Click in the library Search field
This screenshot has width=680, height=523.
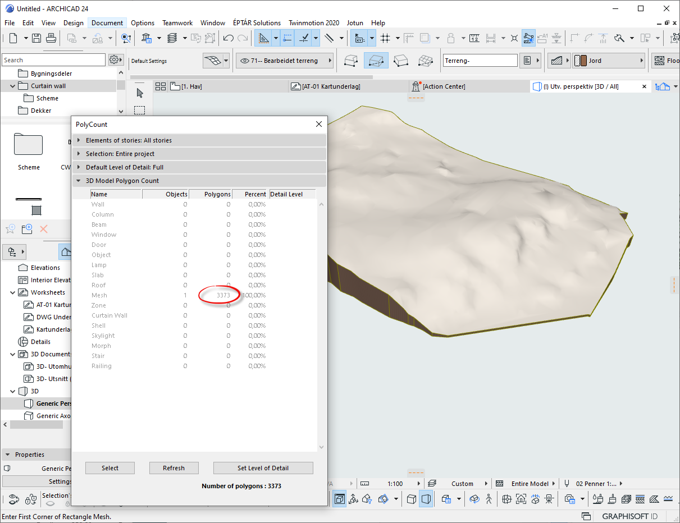click(53, 60)
